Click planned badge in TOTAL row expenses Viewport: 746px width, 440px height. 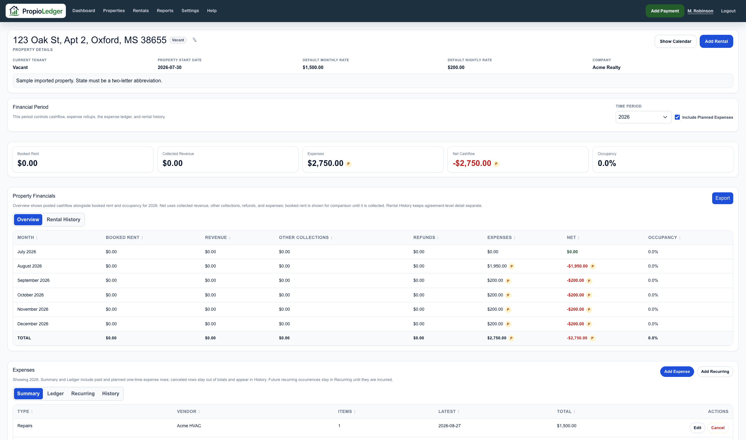click(511, 338)
